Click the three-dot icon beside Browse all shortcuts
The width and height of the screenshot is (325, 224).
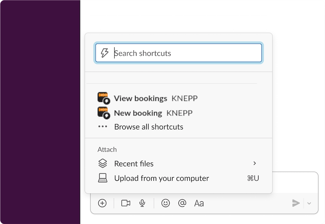tap(103, 127)
